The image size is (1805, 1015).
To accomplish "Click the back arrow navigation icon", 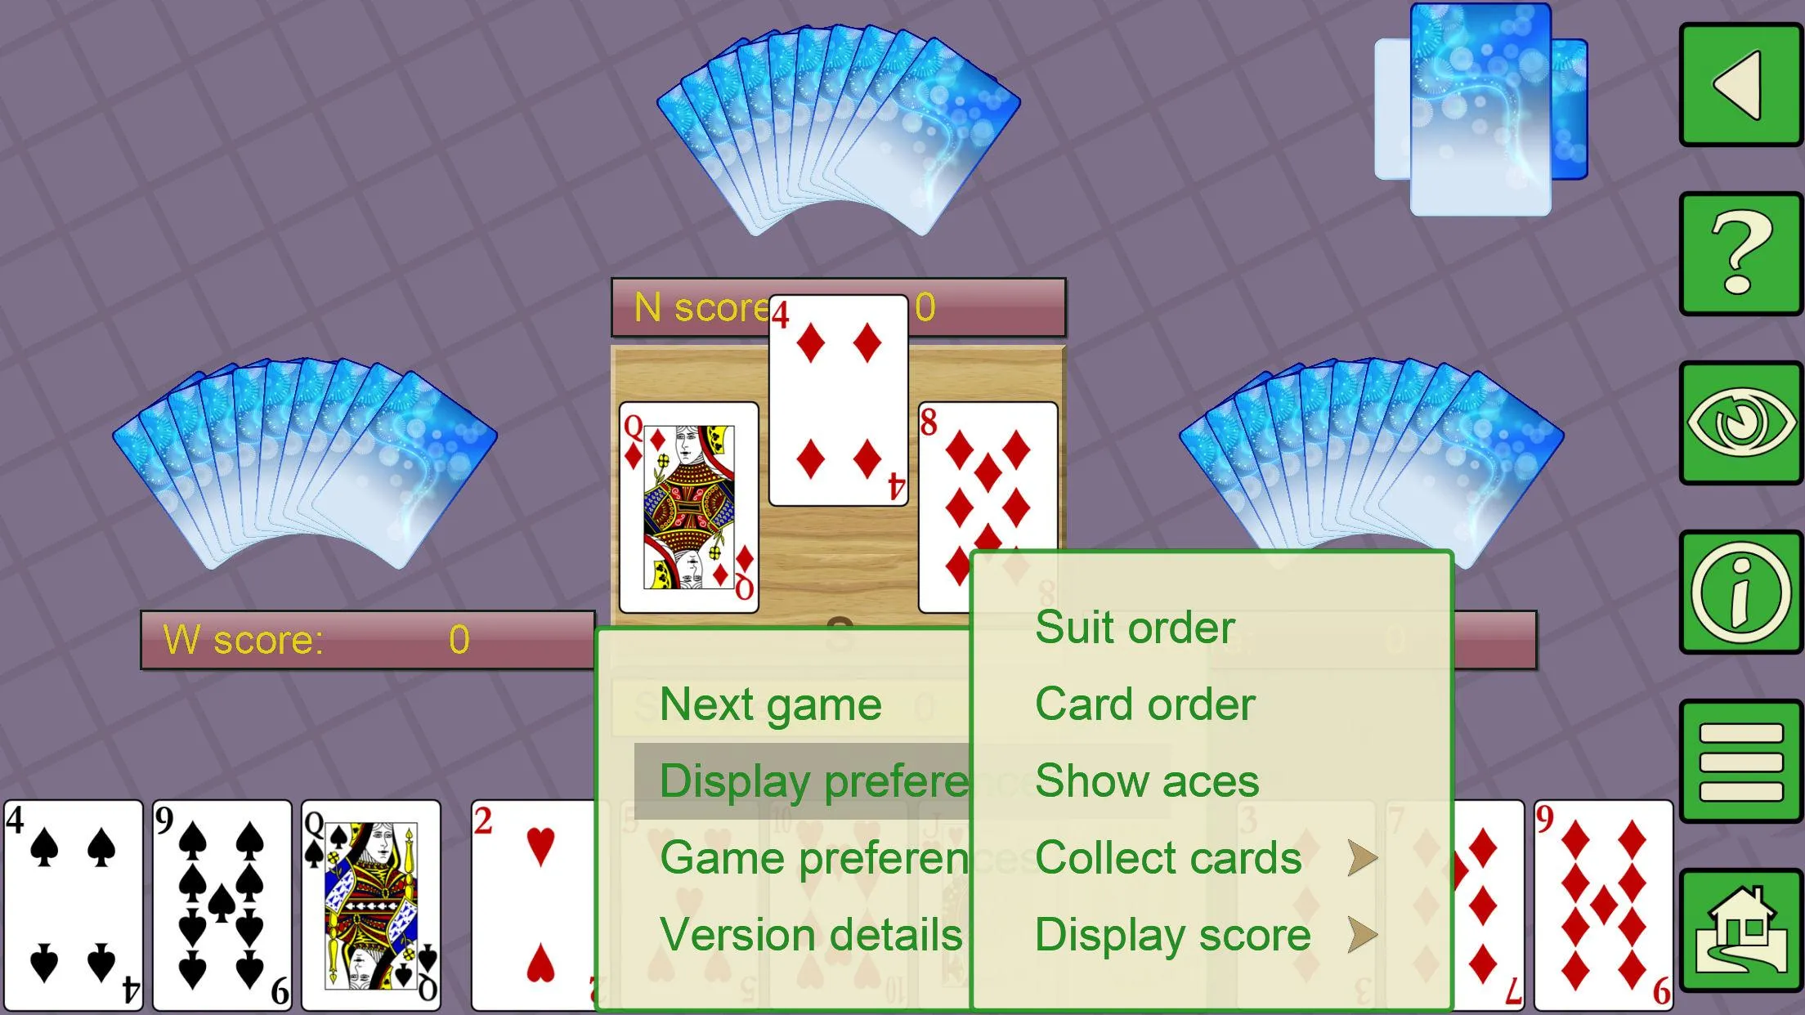I will click(1738, 84).
